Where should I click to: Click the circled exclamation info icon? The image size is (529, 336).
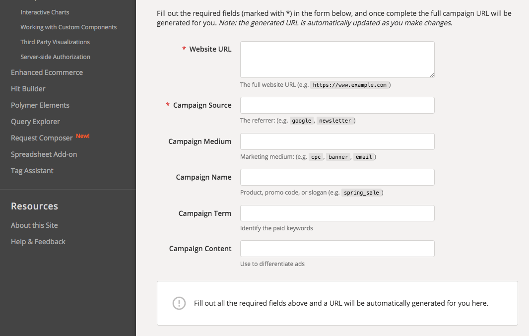(179, 303)
